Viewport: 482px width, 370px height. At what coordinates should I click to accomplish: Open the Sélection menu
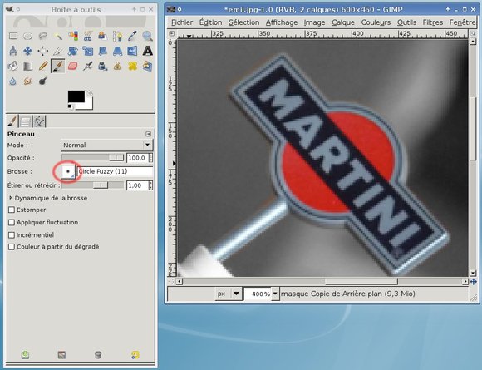tap(243, 22)
